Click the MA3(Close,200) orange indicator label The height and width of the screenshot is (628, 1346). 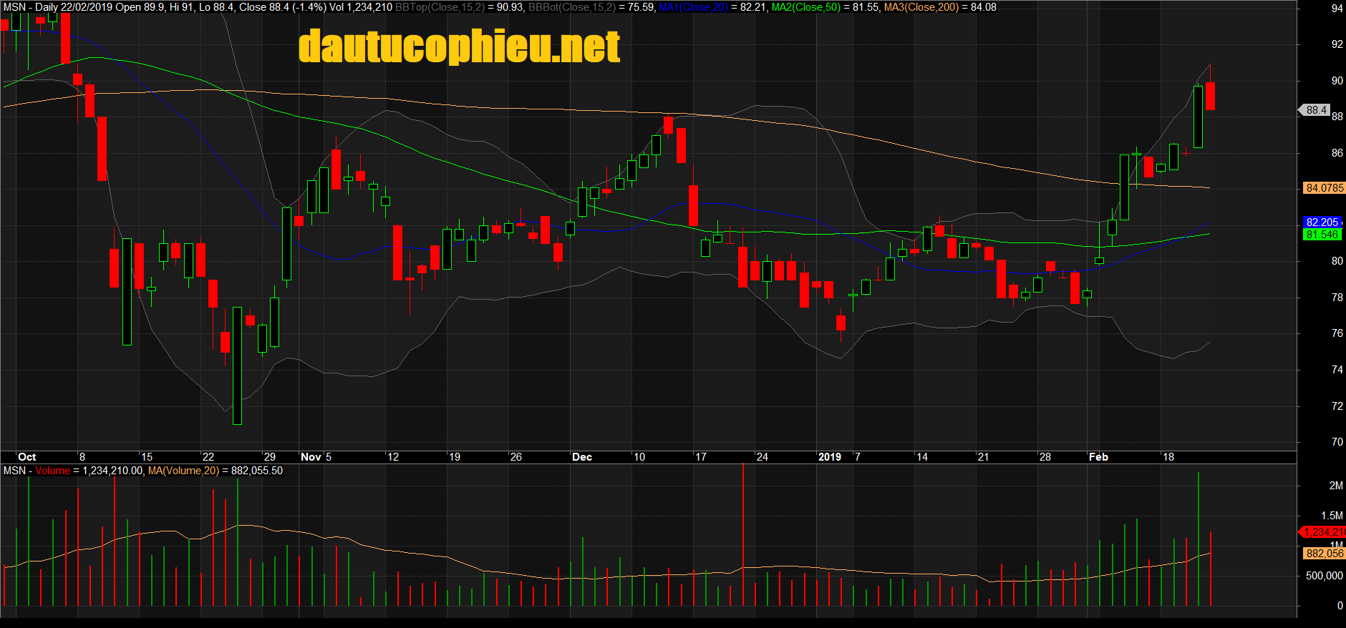(x=921, y=7)
